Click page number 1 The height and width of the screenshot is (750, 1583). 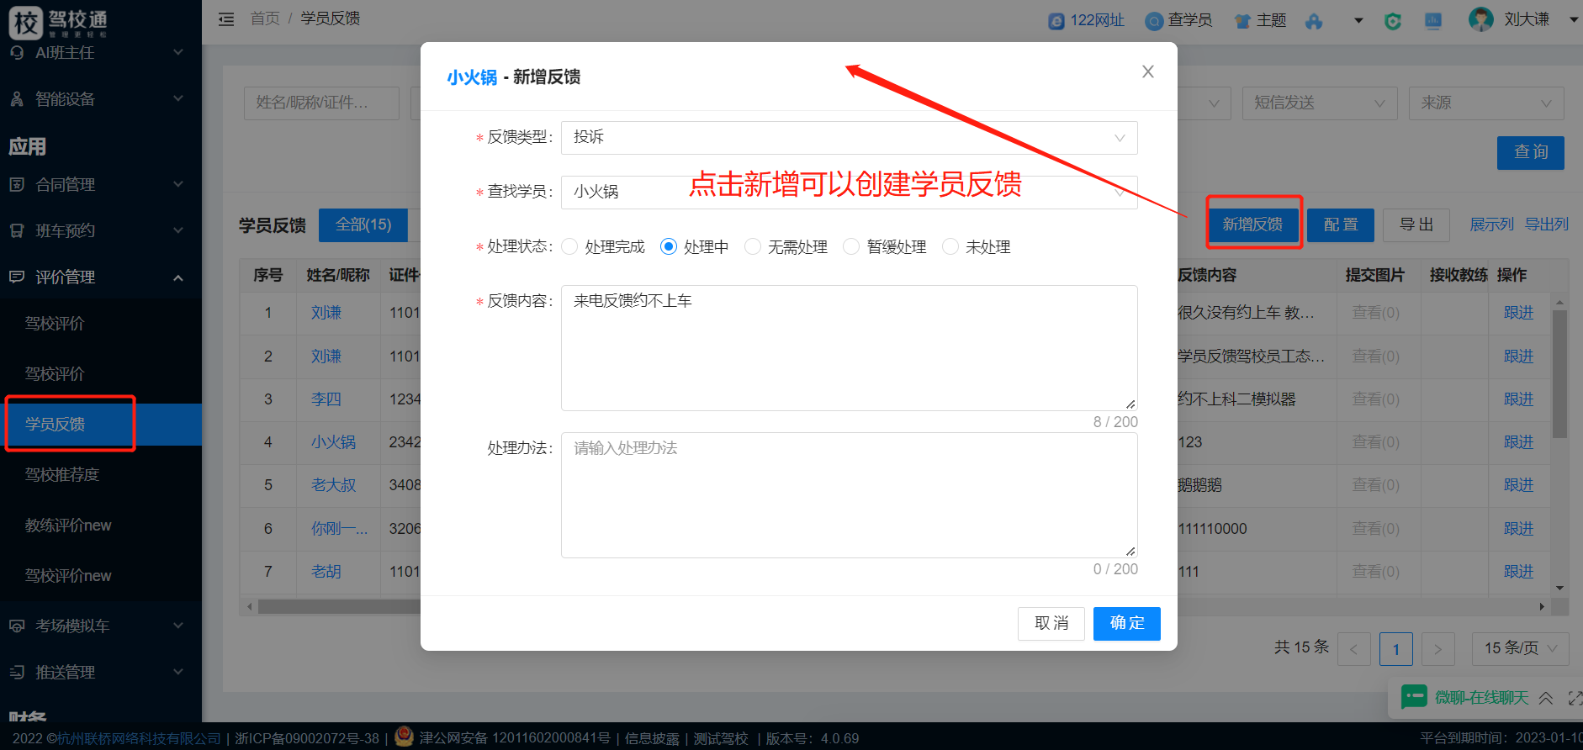(x=1396, y=649)
